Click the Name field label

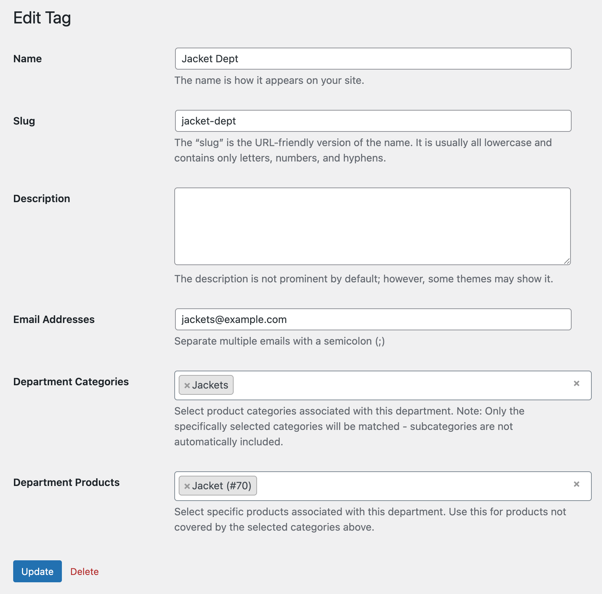click(x=27, y=59)
